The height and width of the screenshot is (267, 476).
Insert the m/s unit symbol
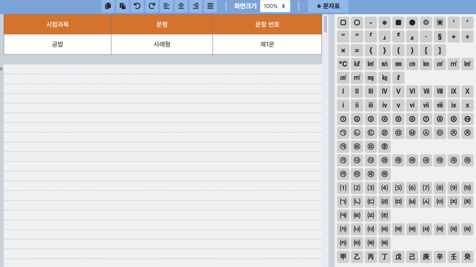[385, 64]
